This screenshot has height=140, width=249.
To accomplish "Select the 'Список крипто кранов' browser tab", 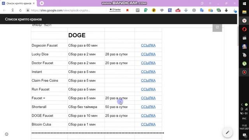I will point(19,3).
